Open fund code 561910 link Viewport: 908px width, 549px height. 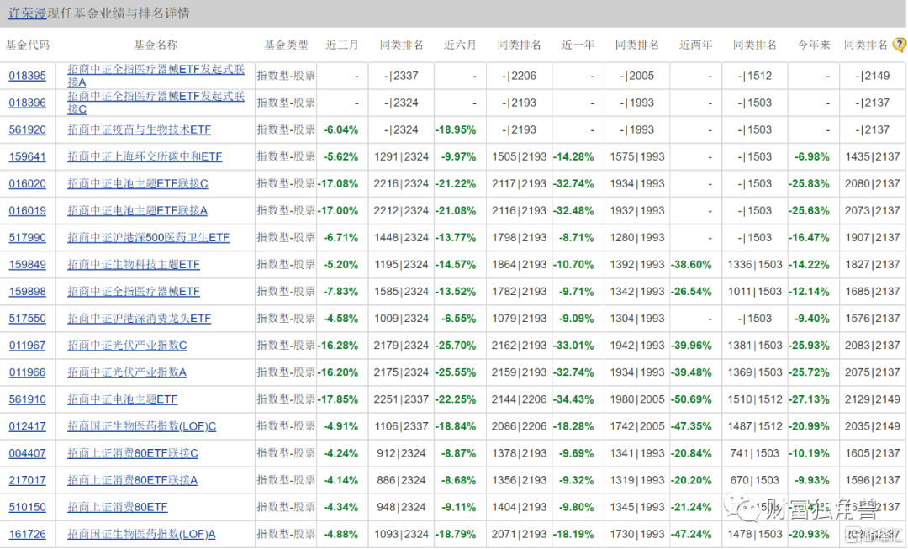pyautogui.click(x=27, y=399)
